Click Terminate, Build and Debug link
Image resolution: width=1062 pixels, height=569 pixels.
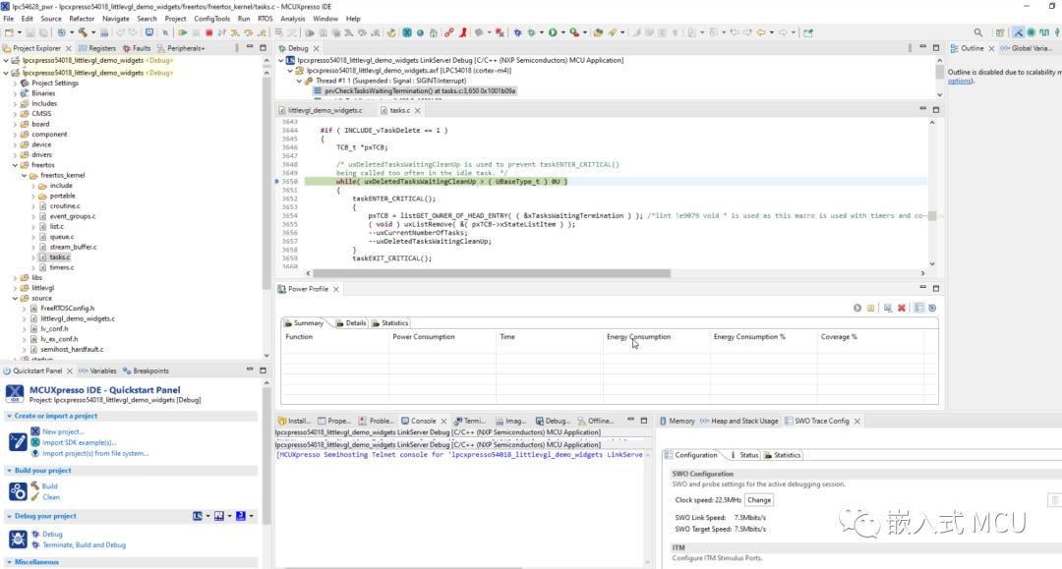tap(84, 544)
